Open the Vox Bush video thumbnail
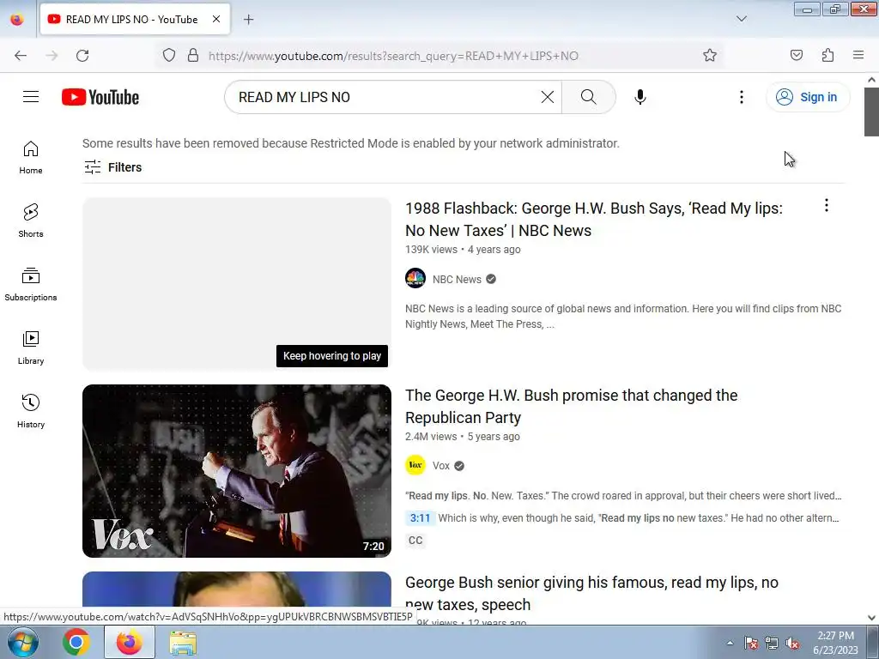The height and width of the screenshot is (659, 879). tap(237, 471)
